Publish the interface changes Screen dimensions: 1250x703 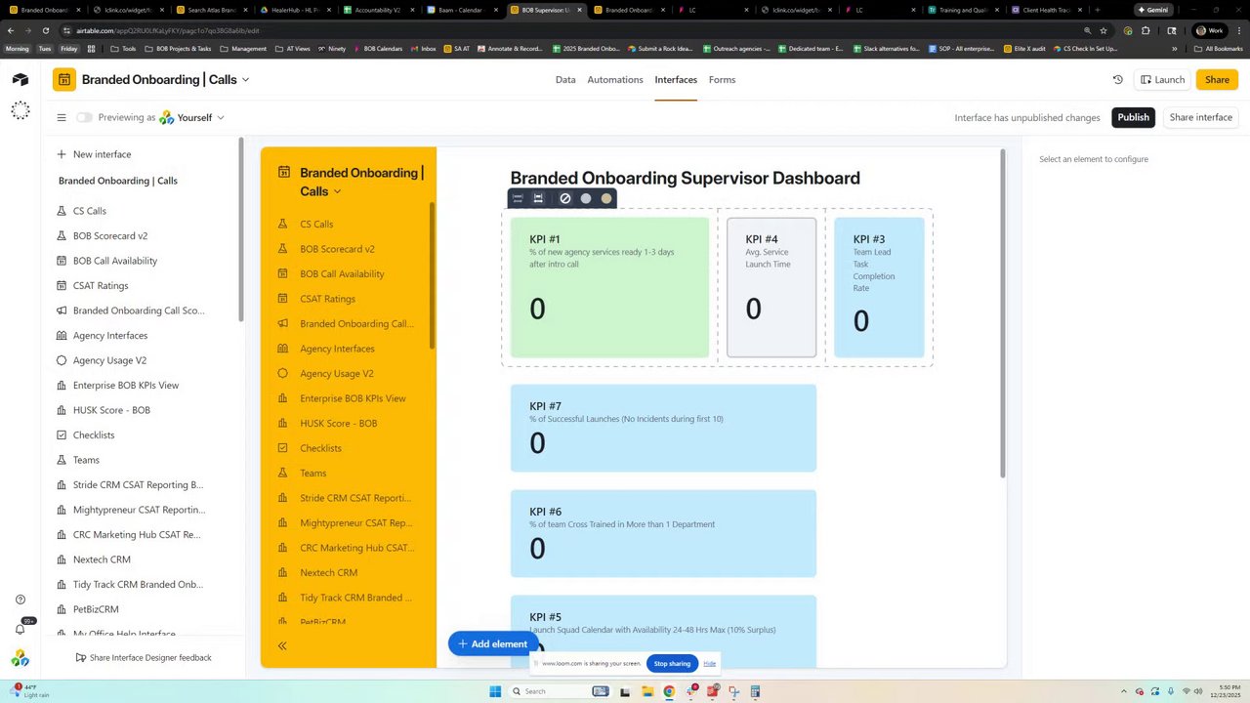click(x=1134, y=117)
